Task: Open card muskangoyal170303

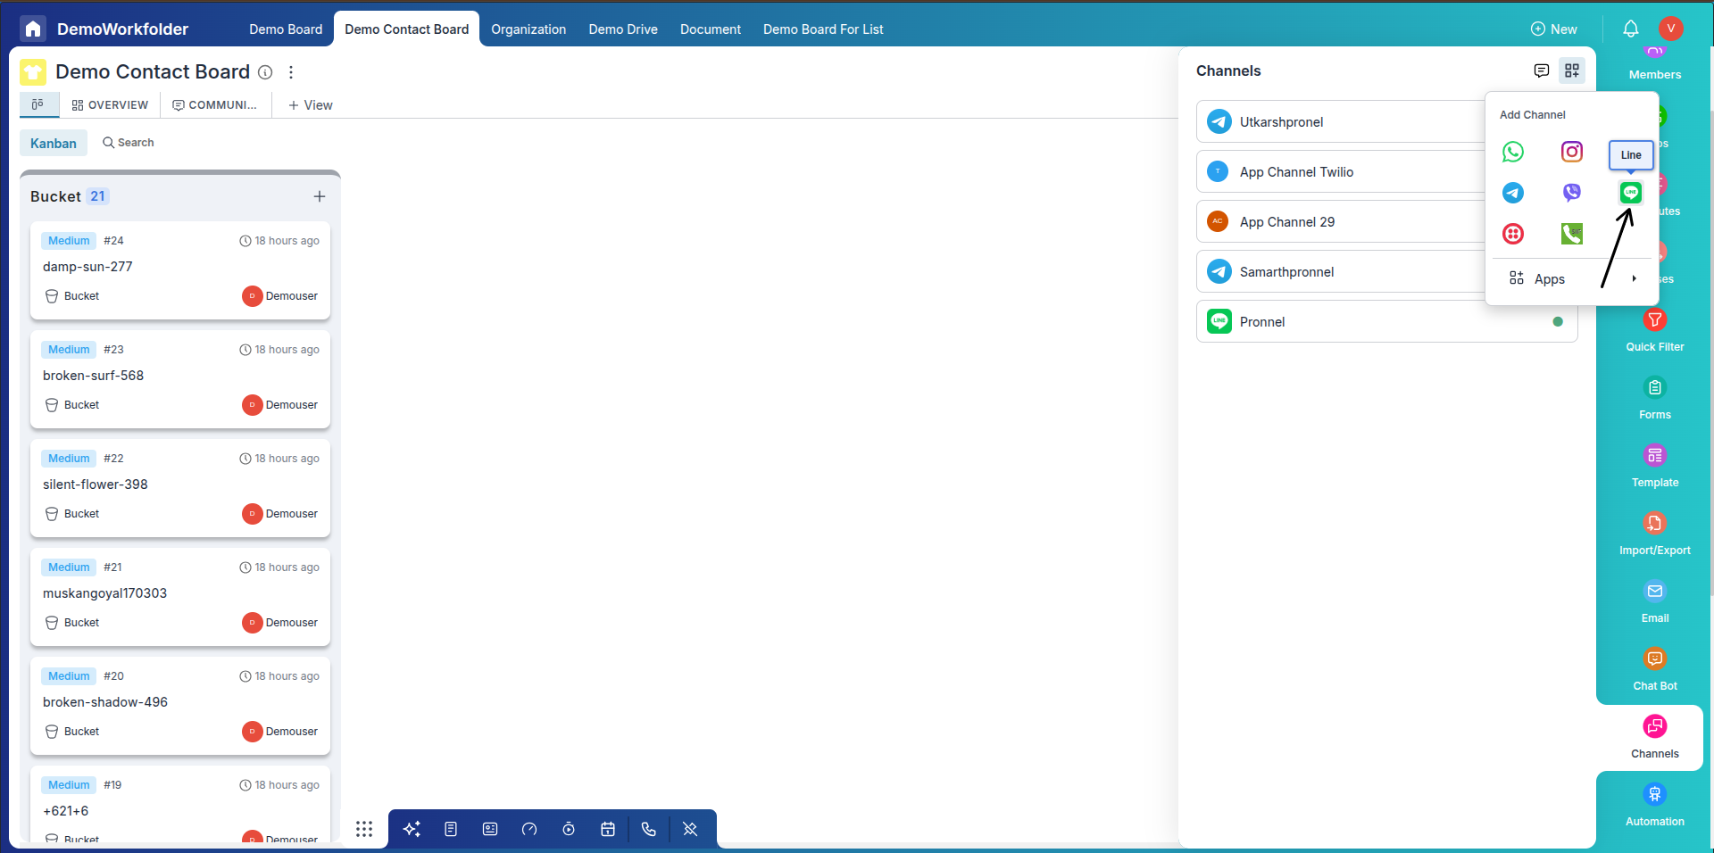Action: pyautogui.click(x=180, y=597)
